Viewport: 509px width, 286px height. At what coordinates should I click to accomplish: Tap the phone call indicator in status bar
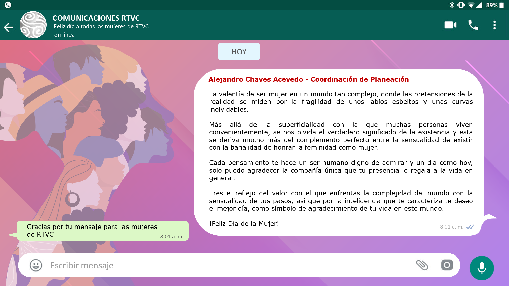point(8,5)
